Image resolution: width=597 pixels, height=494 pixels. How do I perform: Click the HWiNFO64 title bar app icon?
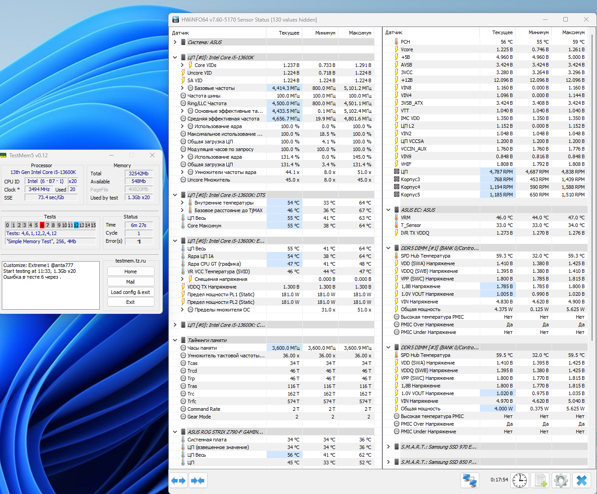176,19
